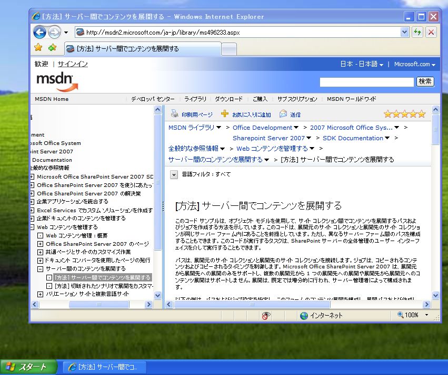This screenshot has height=375, width=448.
Task: Expand the 言語フィルタ dropdown button
Action: [174, 174]
